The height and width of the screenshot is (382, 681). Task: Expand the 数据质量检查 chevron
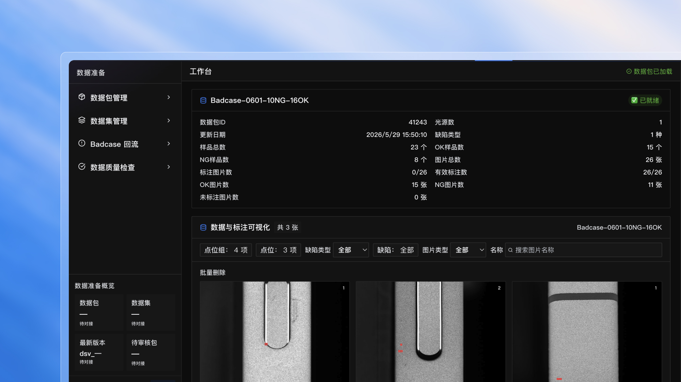[169, 167]
